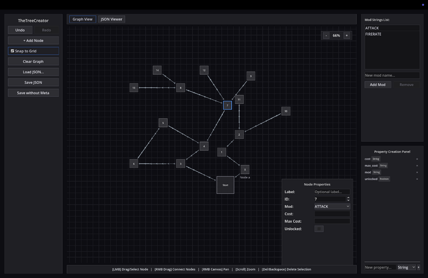This screenshot has width=428, height=278.
Task: Click the Clear Graph button
Action: tap(33, 61)
